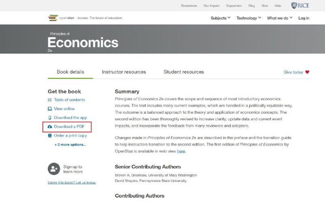
Task: Open the Technology dropdown menu
Action: [x=249, y=18]
